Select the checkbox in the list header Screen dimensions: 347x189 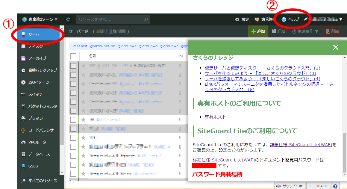click(73, 56)
